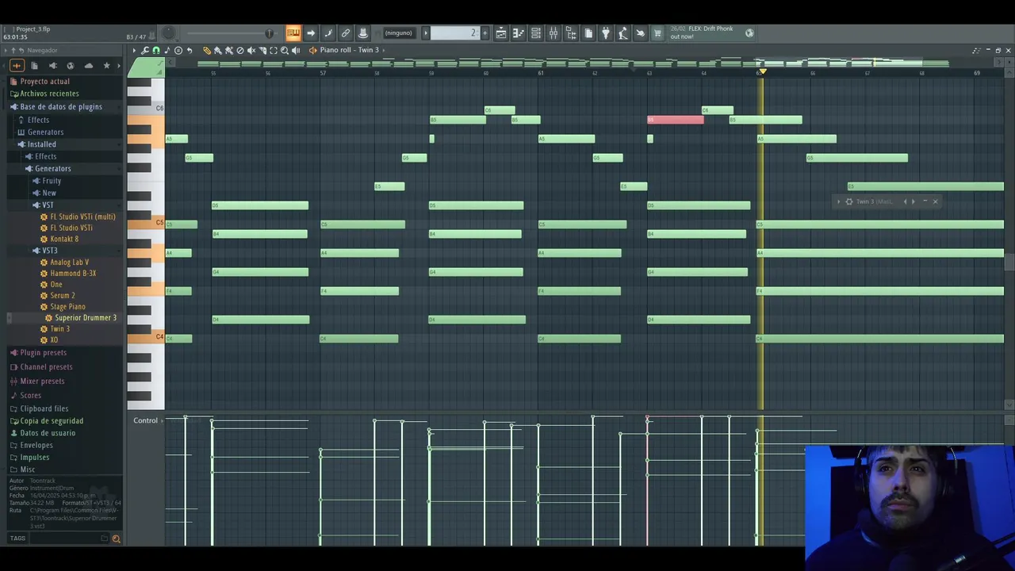
Task: Open the piano roll tools wrench menu
Action: tap(145, 50)
